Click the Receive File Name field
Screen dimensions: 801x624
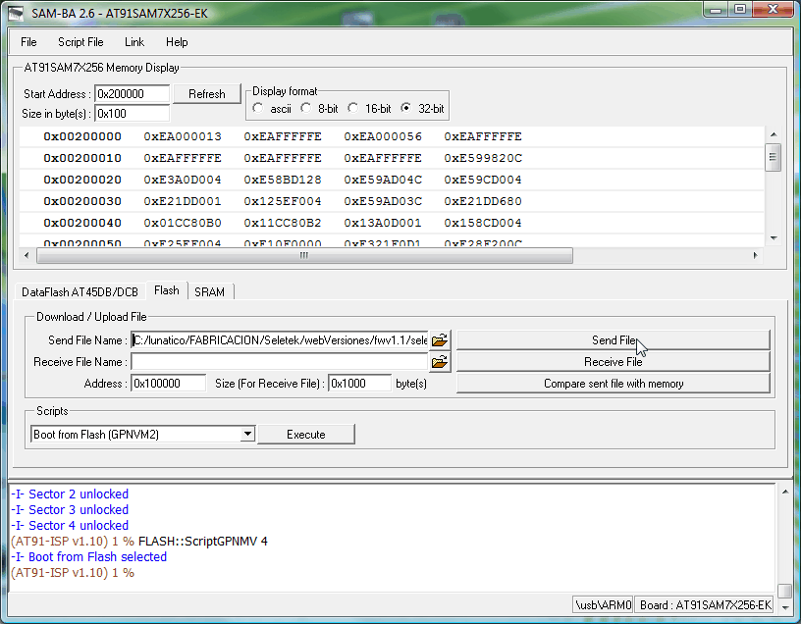tap(280, 362)
